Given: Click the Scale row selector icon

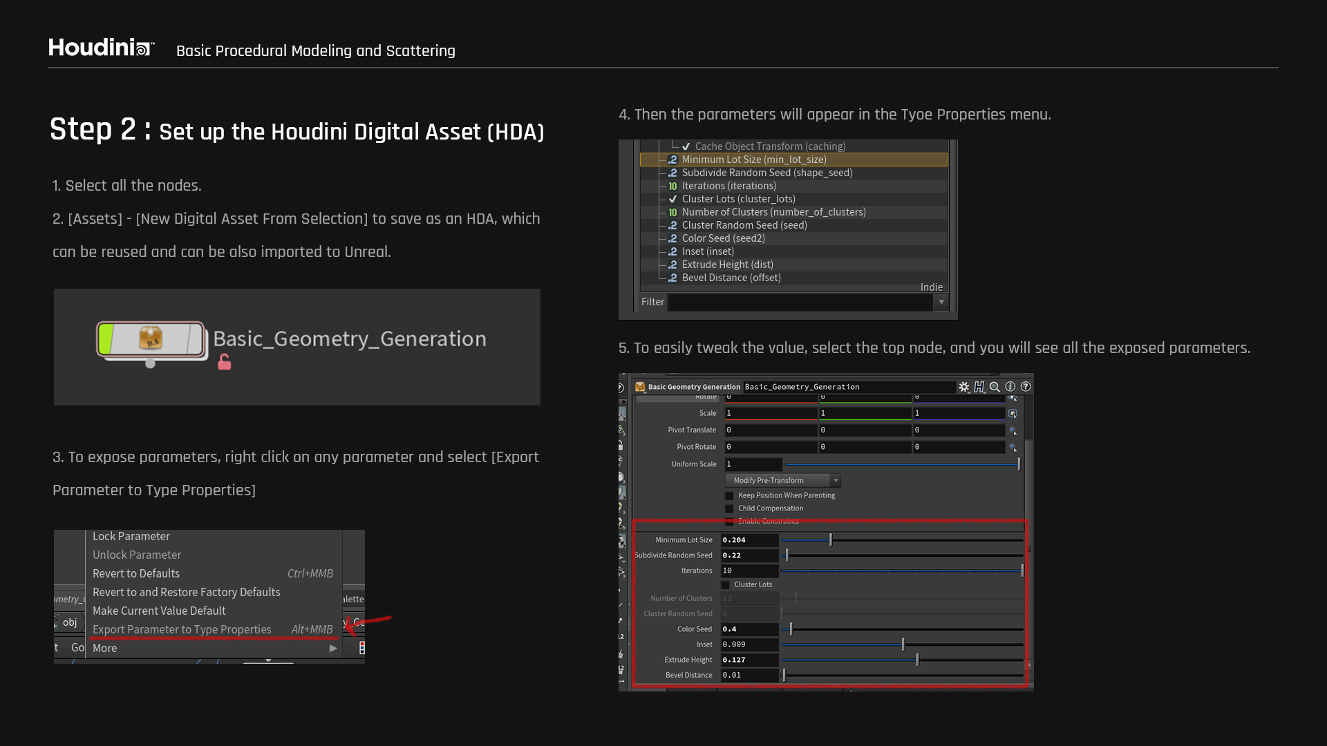Looking at the screenshot, I should [x=1013, y=414].
